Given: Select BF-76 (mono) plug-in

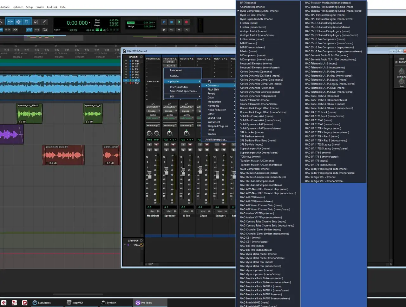Looking at the screenshot, I should click(248, 3).
